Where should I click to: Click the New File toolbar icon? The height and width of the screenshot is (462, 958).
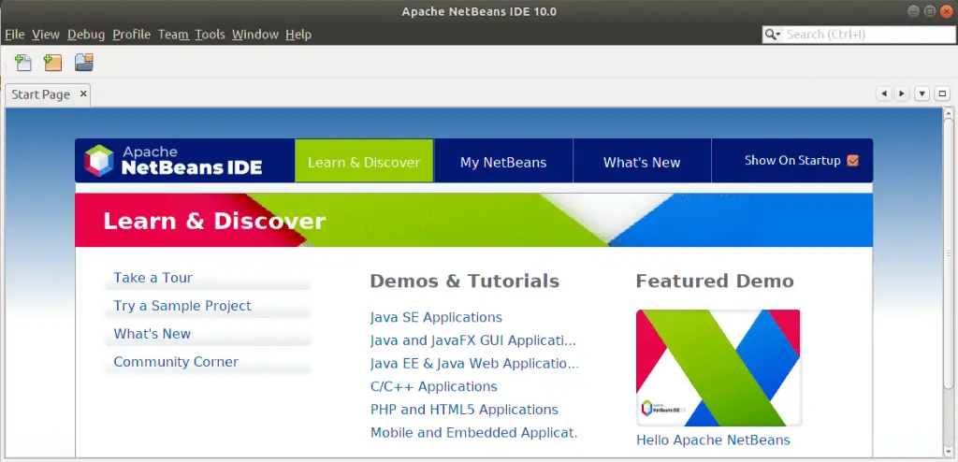pos(22,63)
